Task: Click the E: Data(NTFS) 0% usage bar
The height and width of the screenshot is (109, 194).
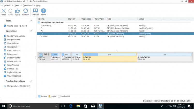Action: pos(165,54)
